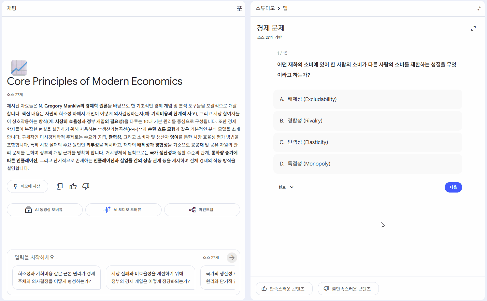
Task: Save the summary with 메모에 저장
Action: [x=27, y=186]
